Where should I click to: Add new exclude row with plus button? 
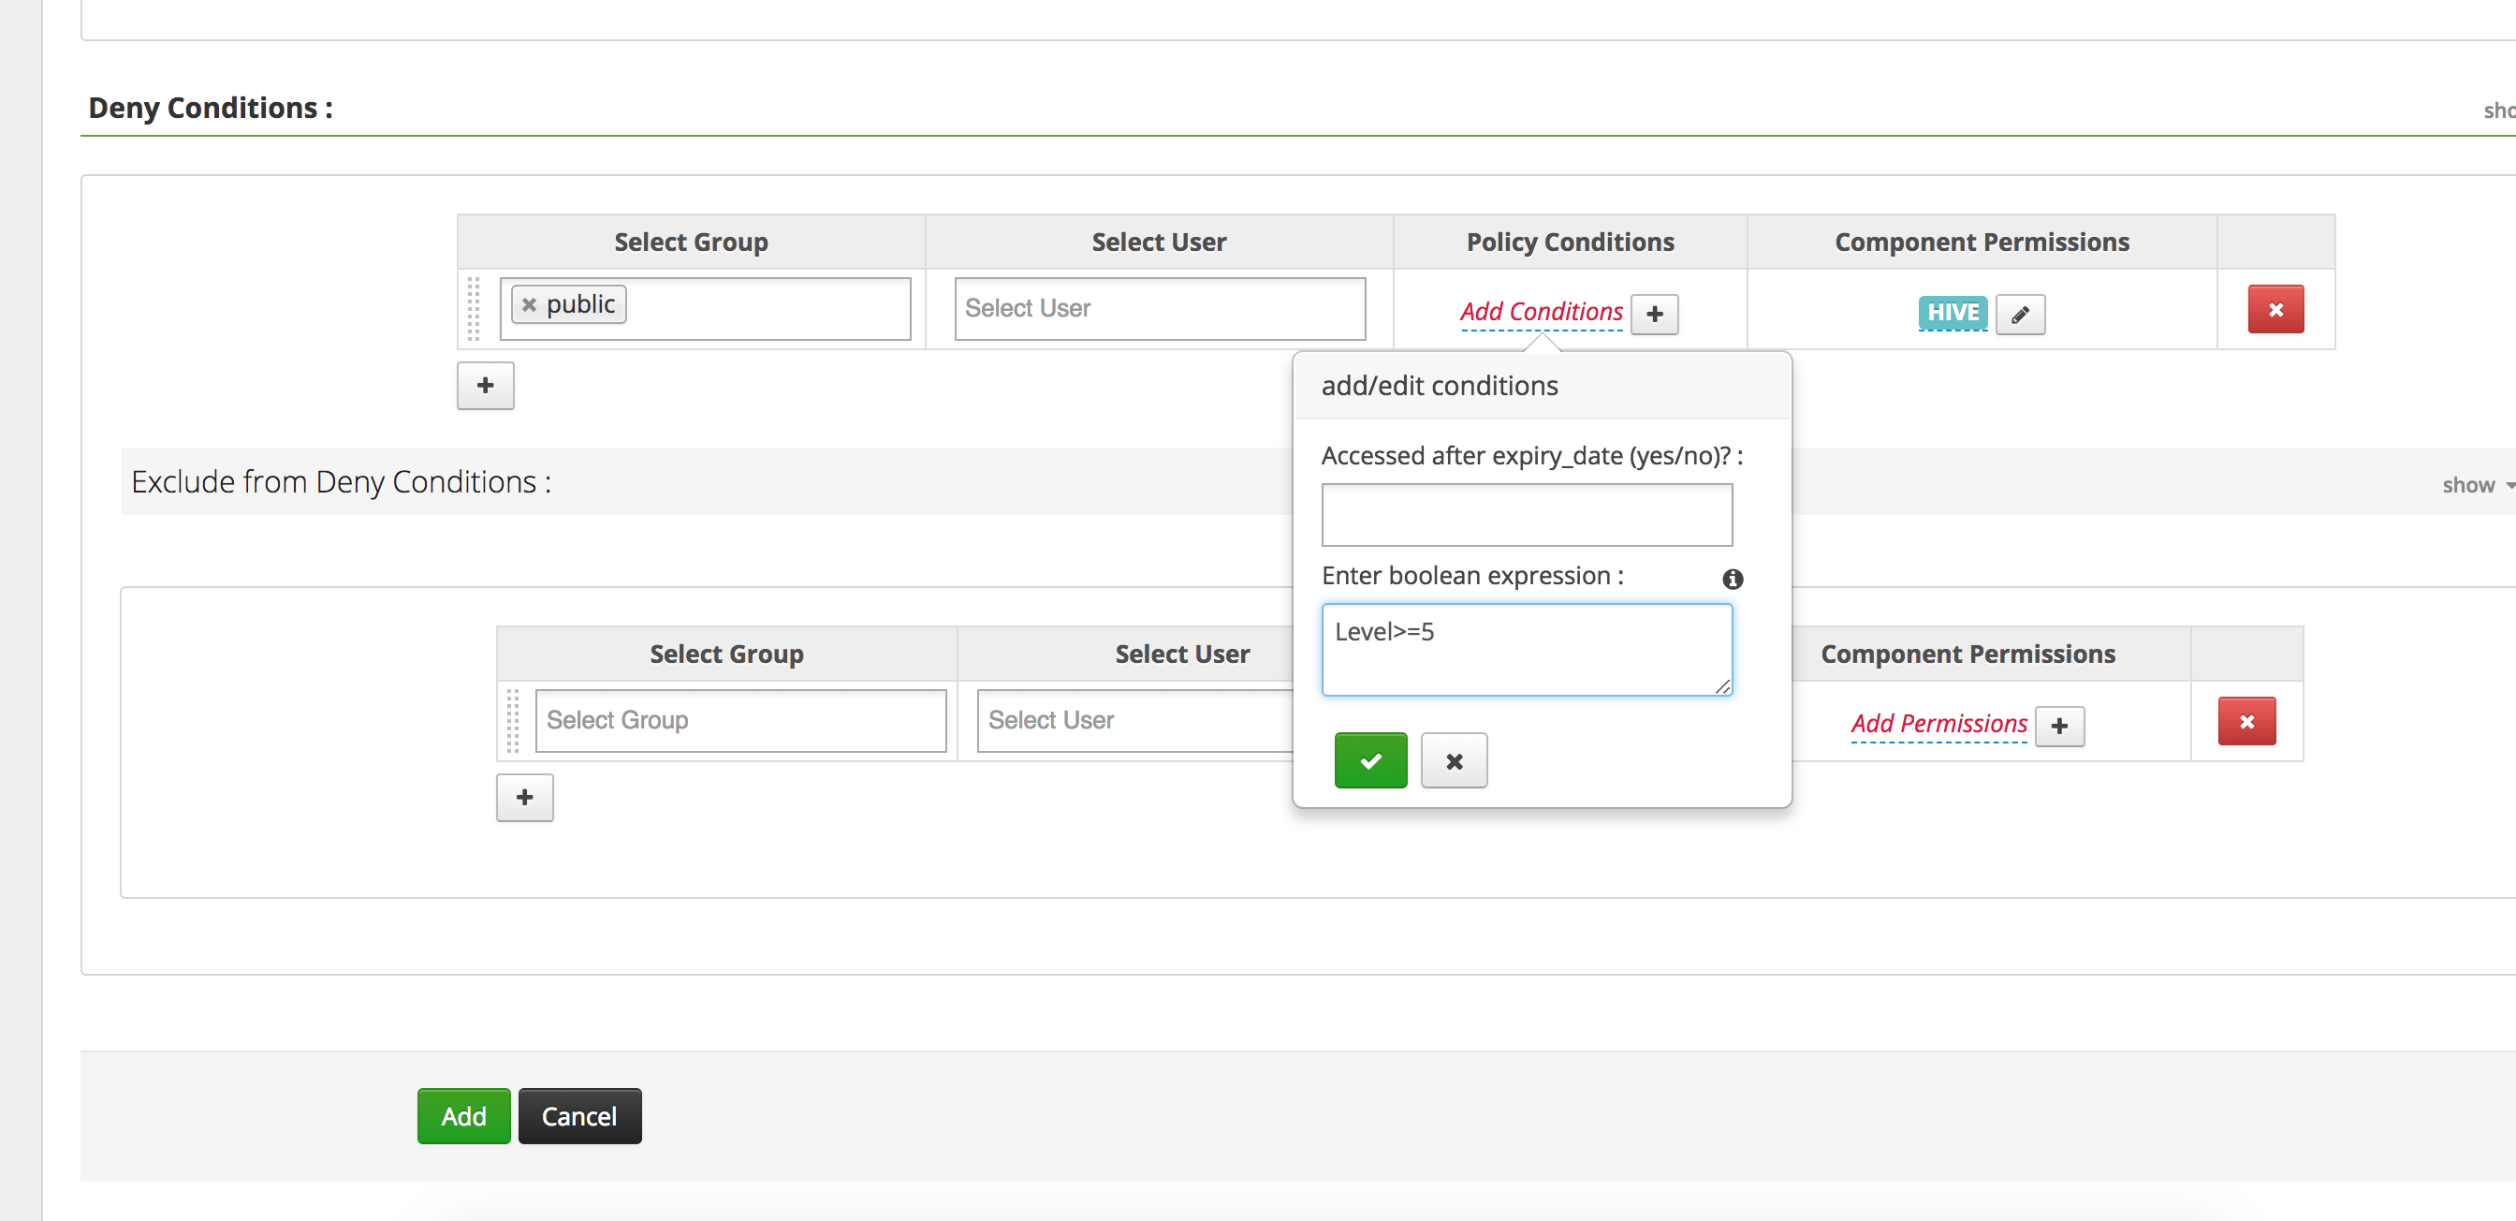pos(524,798)
